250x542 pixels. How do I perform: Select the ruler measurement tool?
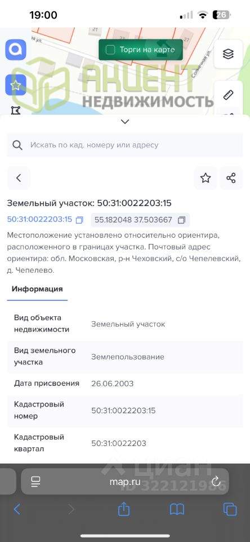click(228, 94)
